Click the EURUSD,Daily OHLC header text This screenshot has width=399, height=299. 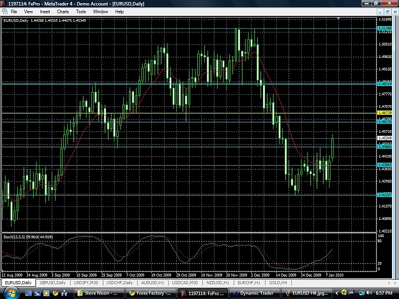tap(45, 20)
